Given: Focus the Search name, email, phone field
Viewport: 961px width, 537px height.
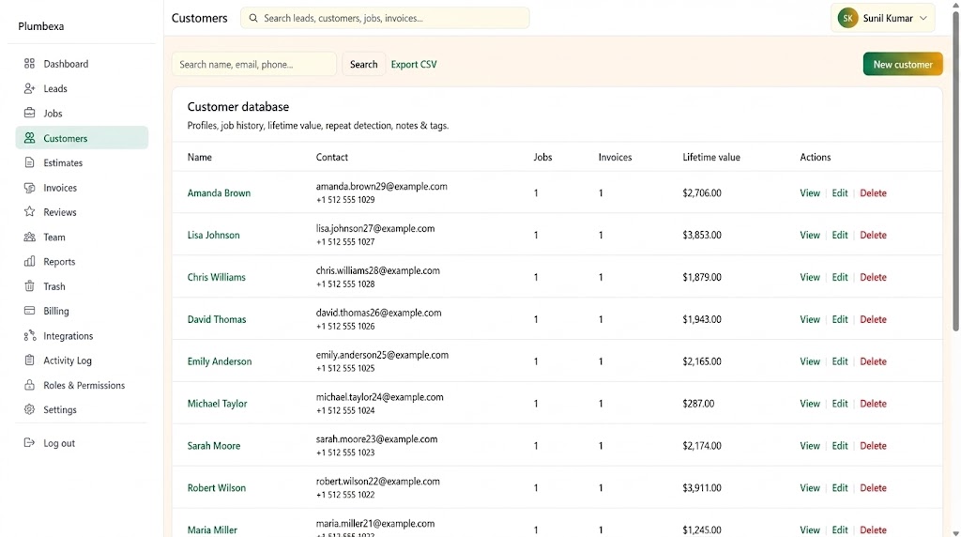Looking at the screenshot, I should coord(254,64).
